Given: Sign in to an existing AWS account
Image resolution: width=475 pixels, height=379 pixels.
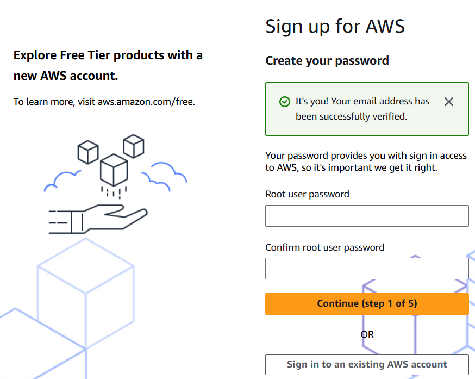Looking at the screenshot, I should coord(367,364).
